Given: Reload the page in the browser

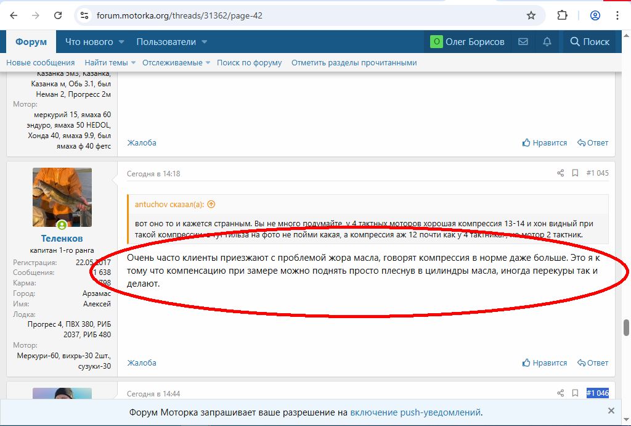Looking at the screenshot, I should (58, 15).
